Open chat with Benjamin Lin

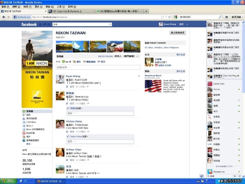224,172
